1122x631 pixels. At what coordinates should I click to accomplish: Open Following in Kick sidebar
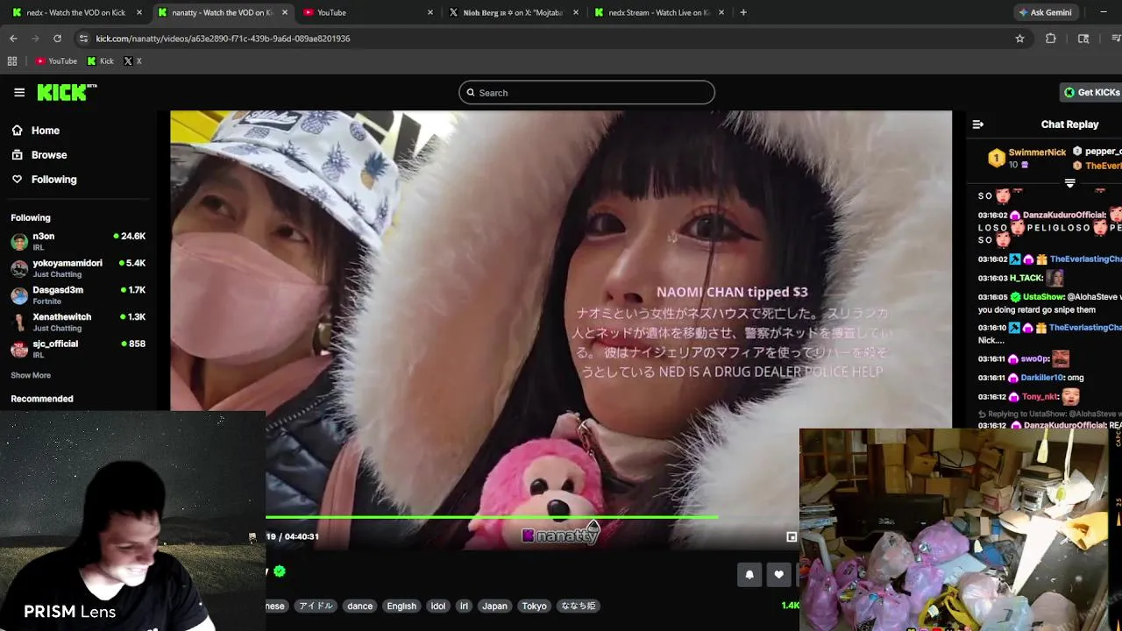[53, 180]
